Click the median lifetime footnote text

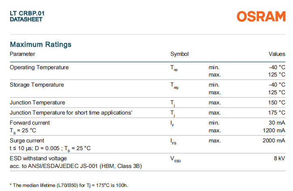[69, 185]
